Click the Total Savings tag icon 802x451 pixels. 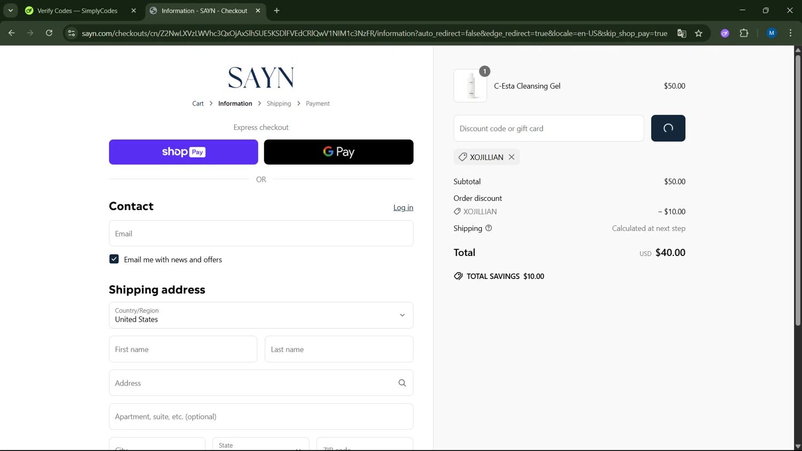[458, 276]
